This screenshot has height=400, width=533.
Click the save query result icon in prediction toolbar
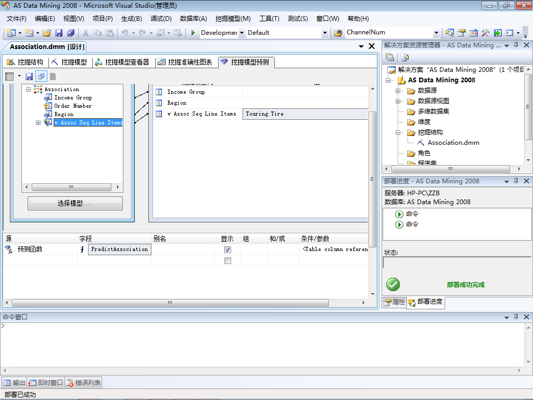click(x=29, y=77)
